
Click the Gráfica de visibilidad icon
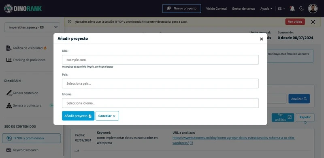(x=9, y=48)
